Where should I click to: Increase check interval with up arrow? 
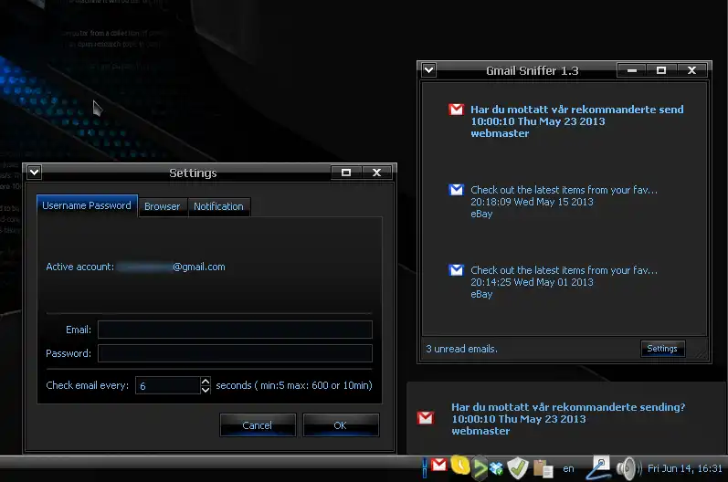click(206, 381)
